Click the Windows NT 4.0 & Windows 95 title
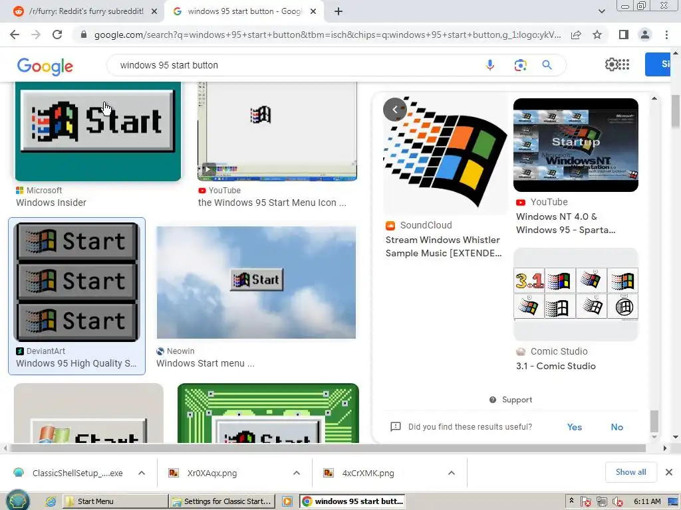681x510 pixels. 565,223
